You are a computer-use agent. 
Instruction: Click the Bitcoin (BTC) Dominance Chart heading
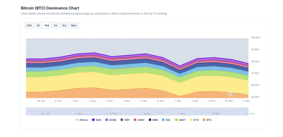(50, 8)
